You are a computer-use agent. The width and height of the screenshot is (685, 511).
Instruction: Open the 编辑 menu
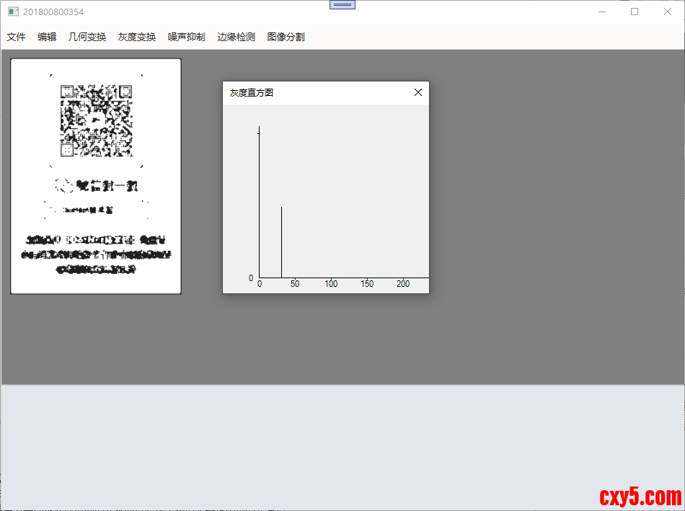tap(47, 37)
